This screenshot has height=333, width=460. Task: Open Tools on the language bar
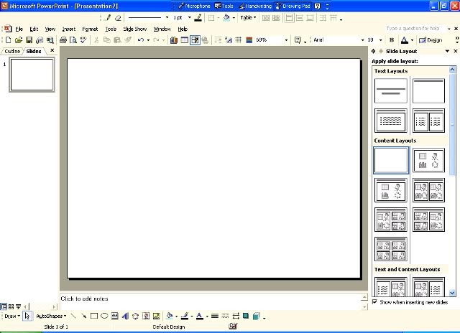tap(224, 6)
